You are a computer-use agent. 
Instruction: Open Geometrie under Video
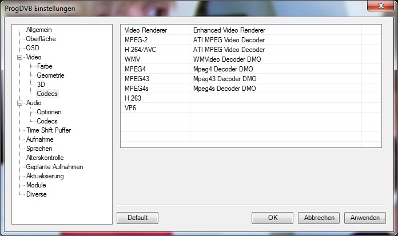(x=50, y=75)
